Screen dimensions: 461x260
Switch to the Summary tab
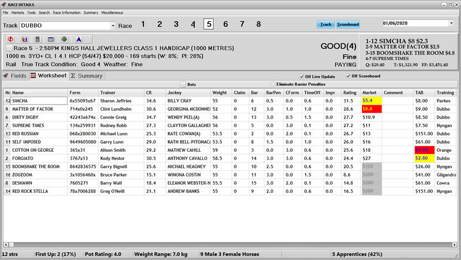86,75
